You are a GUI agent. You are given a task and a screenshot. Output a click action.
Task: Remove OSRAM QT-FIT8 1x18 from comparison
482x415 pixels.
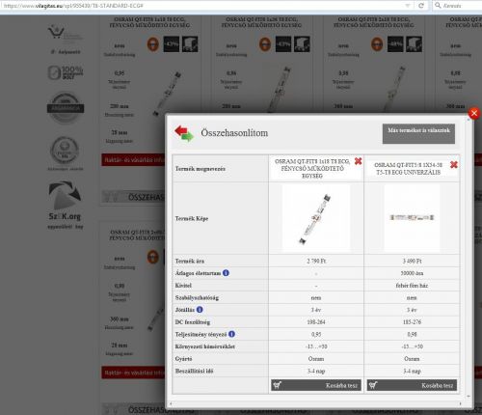coord(358,161)
